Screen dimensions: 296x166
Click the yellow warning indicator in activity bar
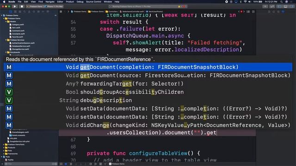pos(179,6)
